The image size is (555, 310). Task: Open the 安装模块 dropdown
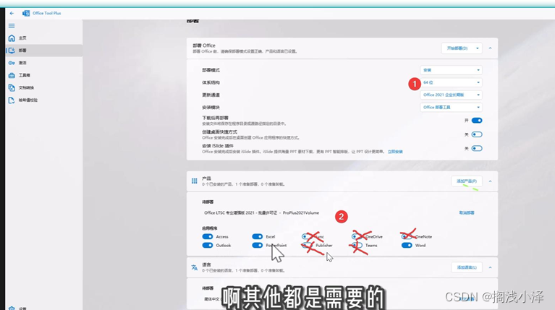tap(451, 107)
